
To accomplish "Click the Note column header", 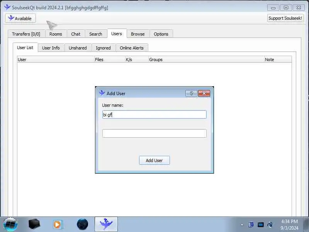I will pyautogui.click(x=278, y=60).
